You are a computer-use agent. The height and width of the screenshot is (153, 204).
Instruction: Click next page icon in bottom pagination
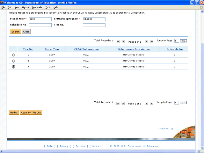[x=147, y=103]
